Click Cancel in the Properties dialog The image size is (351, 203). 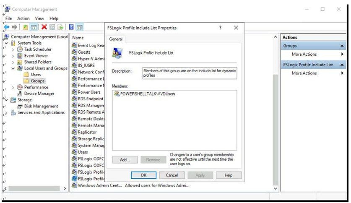pos(172,175)
